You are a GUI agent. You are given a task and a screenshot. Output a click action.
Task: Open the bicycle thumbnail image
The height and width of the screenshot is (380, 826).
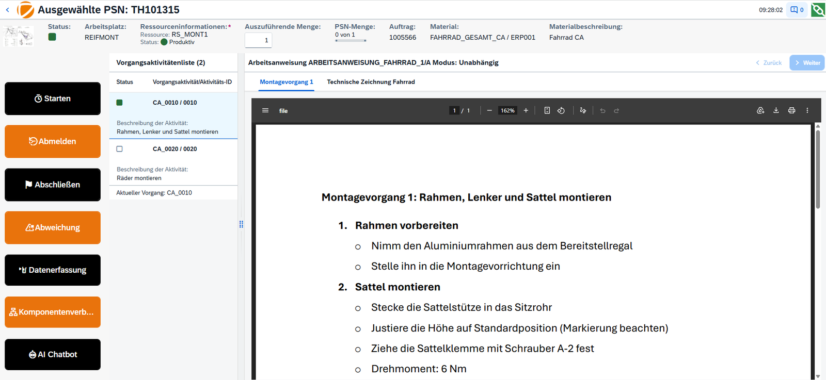(19, 36)
